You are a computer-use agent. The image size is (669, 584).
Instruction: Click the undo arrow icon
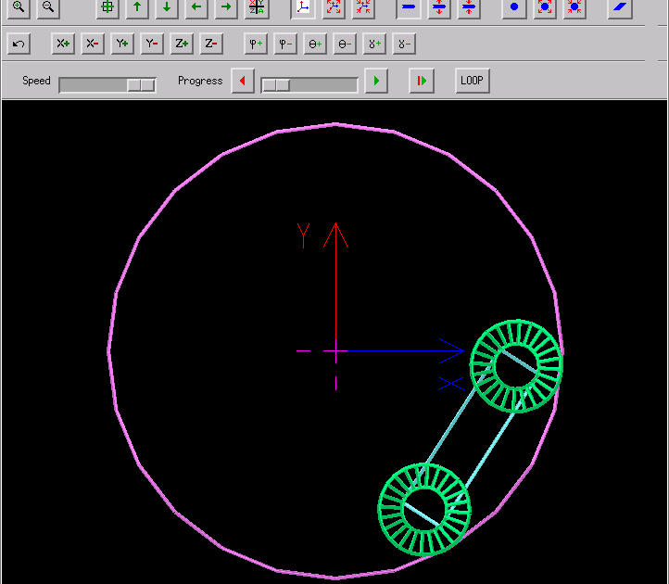coord(19,44)
